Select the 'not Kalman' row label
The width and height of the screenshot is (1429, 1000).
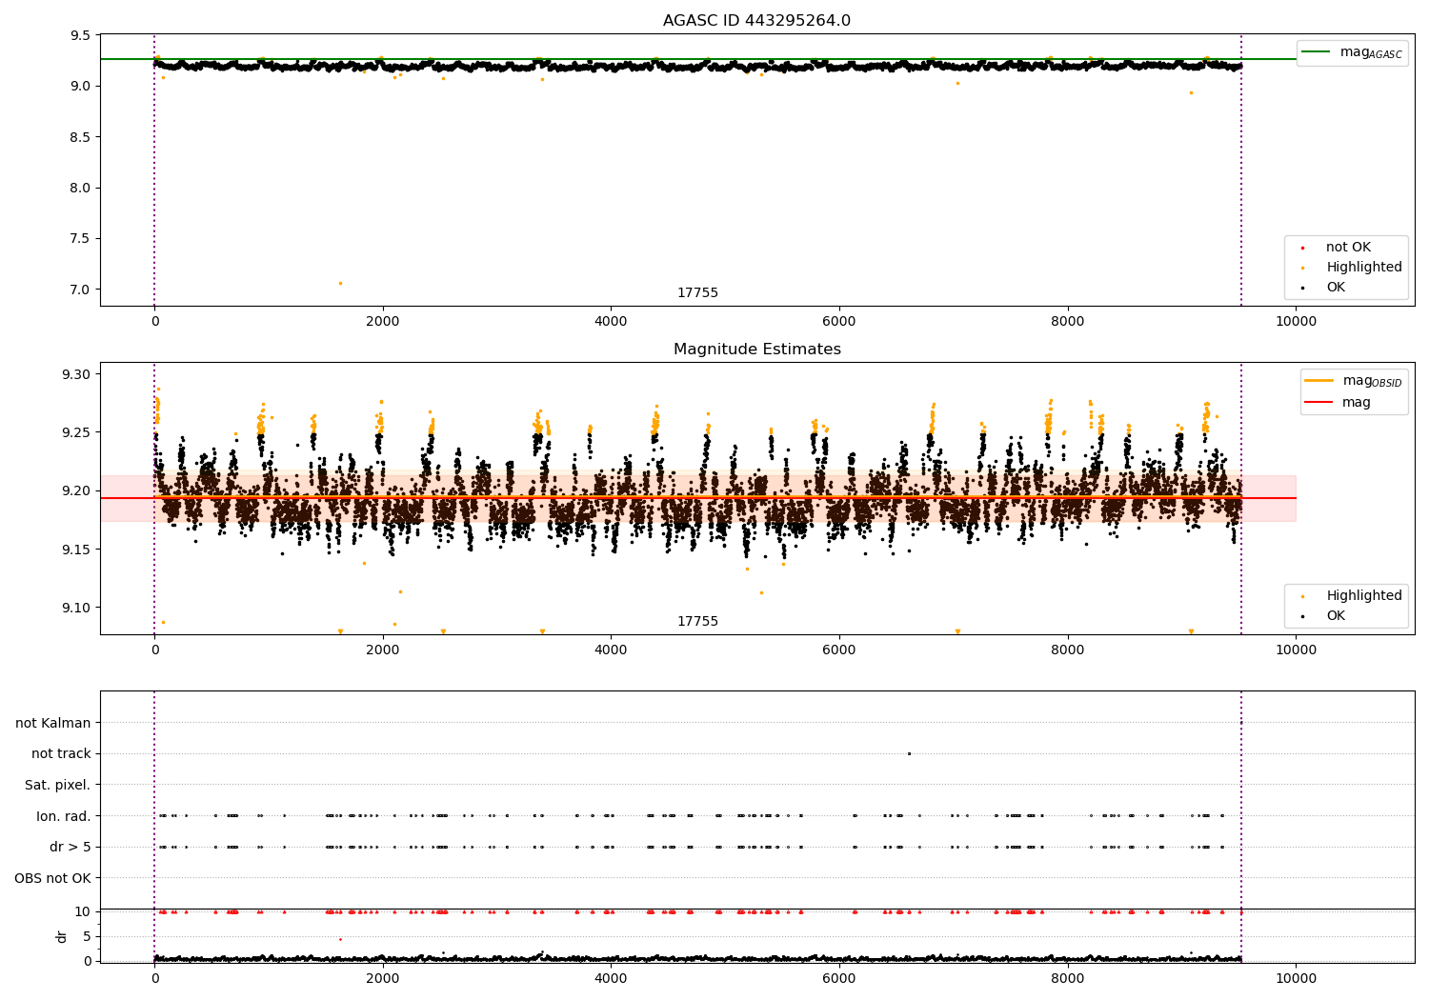[x=52, y=723]
